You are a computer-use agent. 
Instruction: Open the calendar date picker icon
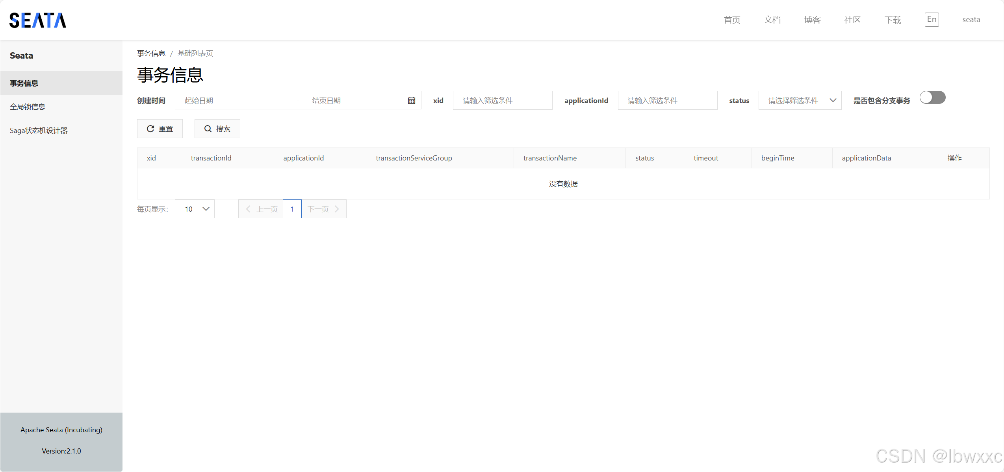pos(411,100)
